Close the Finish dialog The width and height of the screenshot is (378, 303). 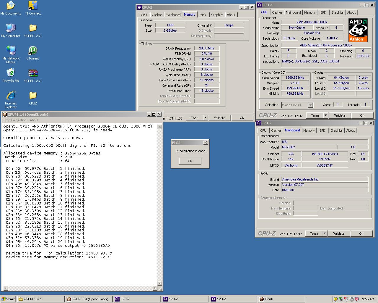pos(206,143)
